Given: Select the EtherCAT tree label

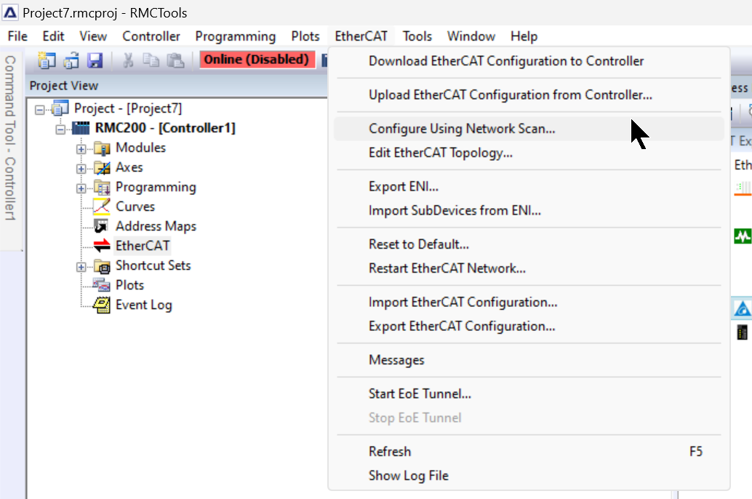Looking at the screenshot, I should 143,246.
